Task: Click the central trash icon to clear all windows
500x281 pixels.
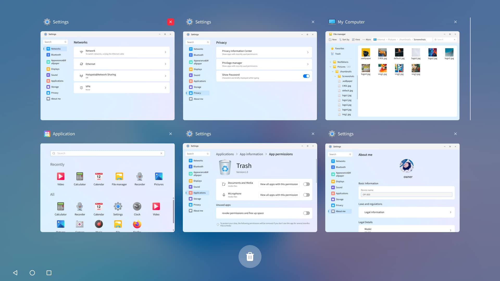Action: 250,256
